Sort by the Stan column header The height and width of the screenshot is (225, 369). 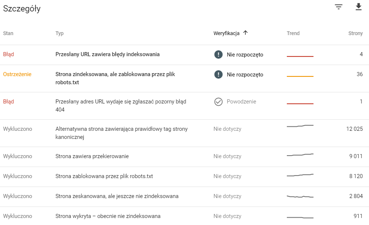click(x=8, y=33)
